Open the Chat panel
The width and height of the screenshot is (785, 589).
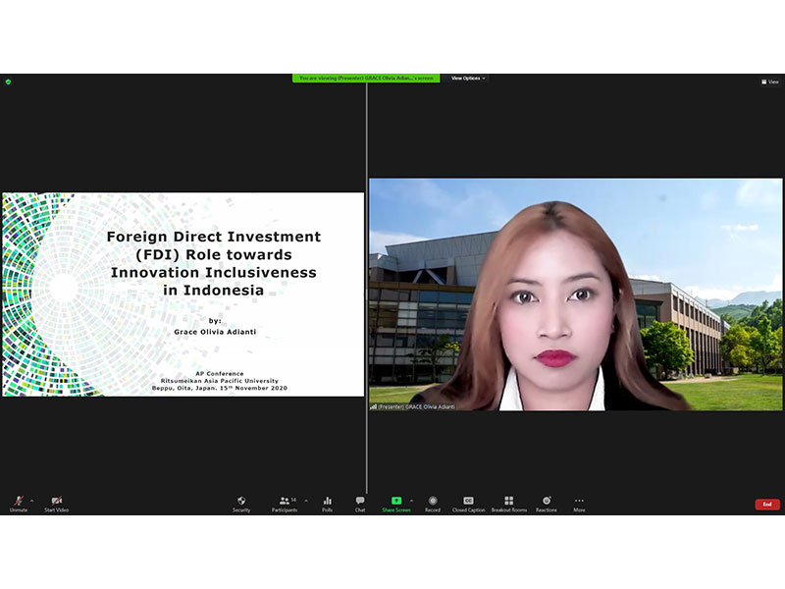(360, 503)
